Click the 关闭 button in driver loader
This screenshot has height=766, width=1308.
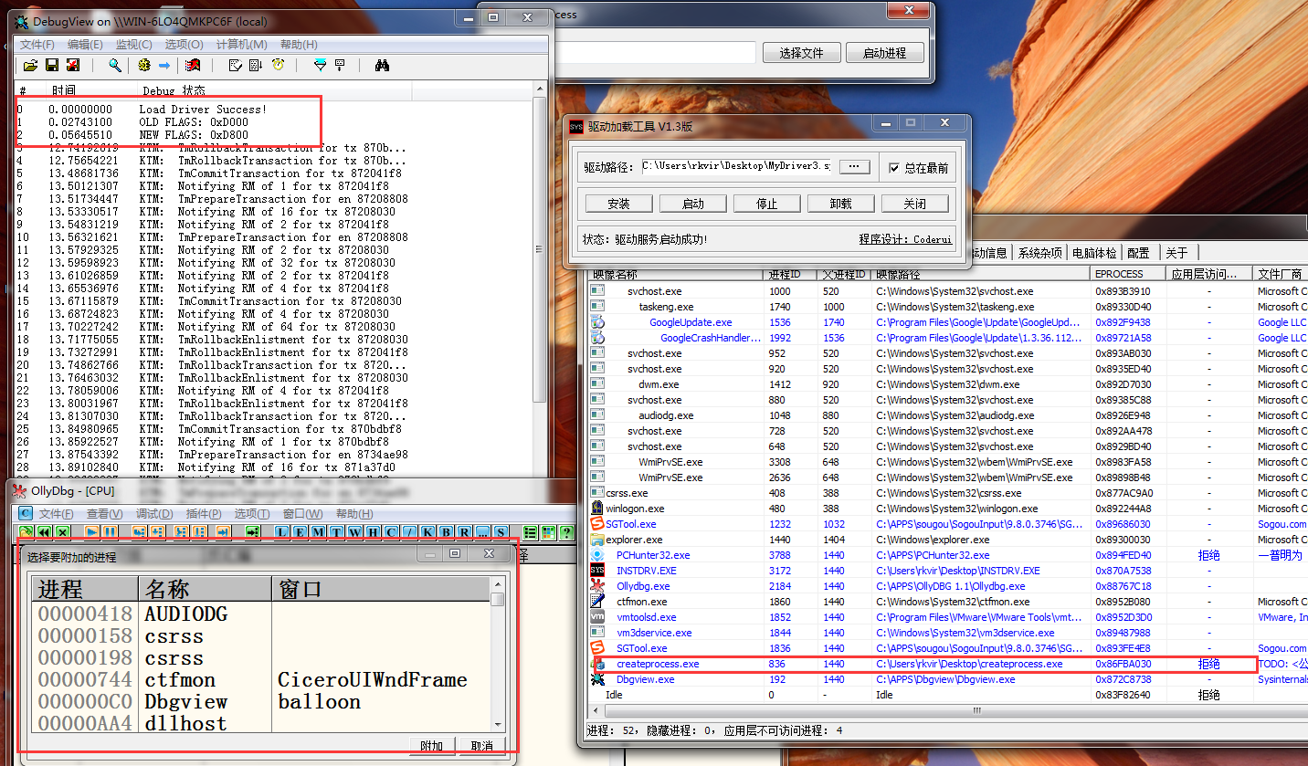[x=914, y=204]
